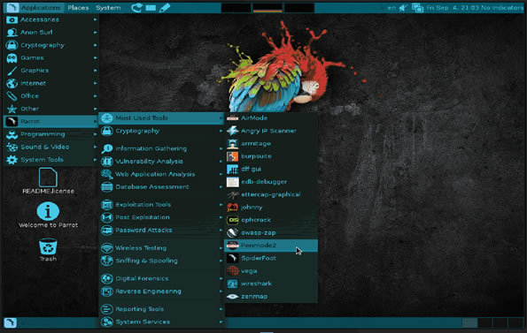The image size is (527, 333).
Task: Open the ophcrack icon
Action: [x=232, y=220]
